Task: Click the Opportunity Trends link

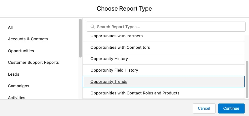Action: point(109,82)
